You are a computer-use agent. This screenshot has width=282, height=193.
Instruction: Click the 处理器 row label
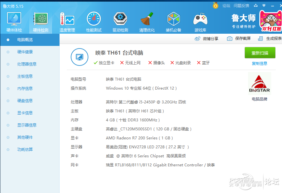pyautogui.click(x=77, y=102)
